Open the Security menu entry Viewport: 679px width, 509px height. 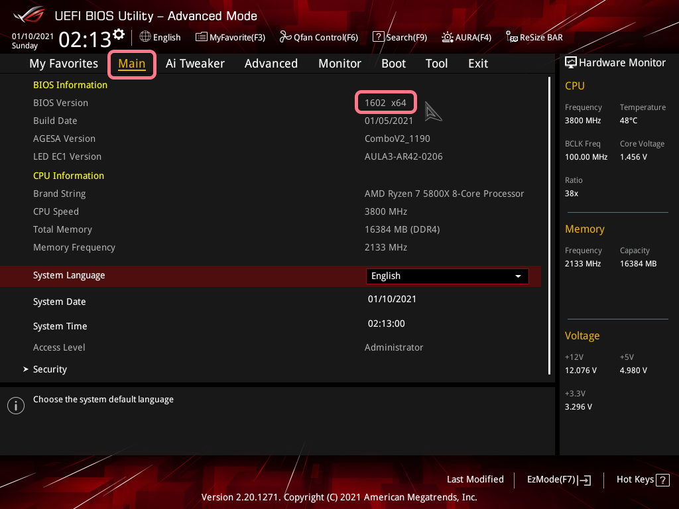[50, 369]
